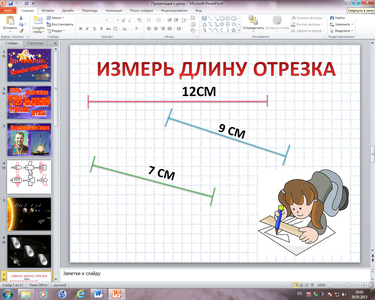This screenshot has width=375, height=300.
Task: Click the zoom in plus button
Action: [364, 285]
